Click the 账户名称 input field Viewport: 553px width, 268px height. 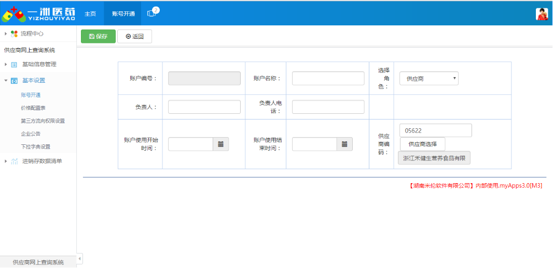tap(328, 79)
